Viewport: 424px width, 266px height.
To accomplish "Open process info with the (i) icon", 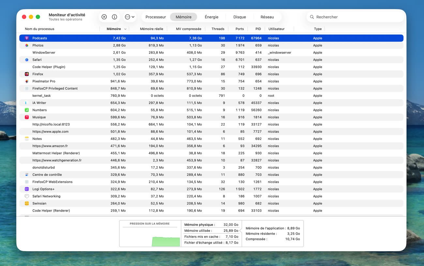I will 114,17.
